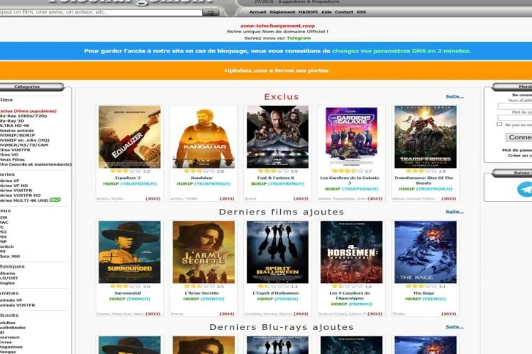Open the Kandahar movie poster
The image size is (532, 354).
coord(204,137)
